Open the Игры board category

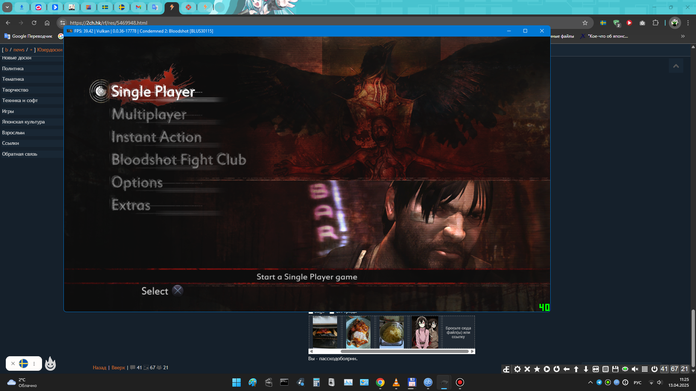(8, 111)
